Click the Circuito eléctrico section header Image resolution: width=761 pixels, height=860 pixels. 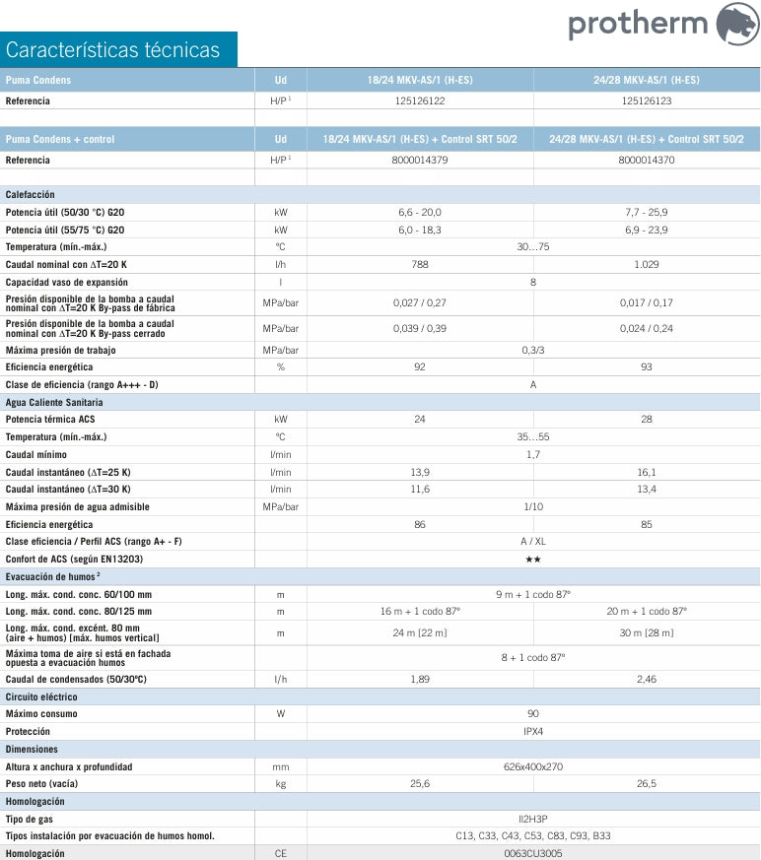coord(41,695)
